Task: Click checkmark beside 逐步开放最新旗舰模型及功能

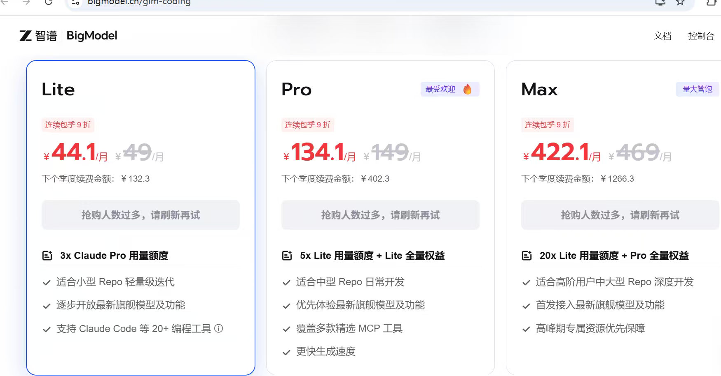Action: click(x=47, y=306)
